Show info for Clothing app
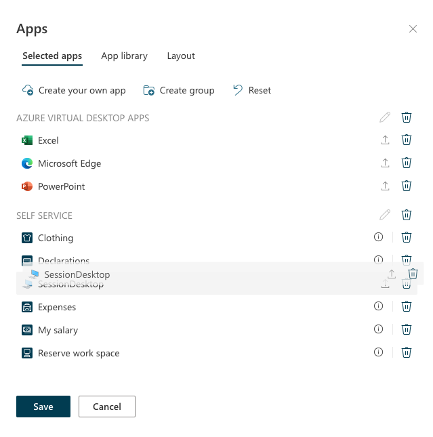 pyautogui.click(x=379, y=238)
